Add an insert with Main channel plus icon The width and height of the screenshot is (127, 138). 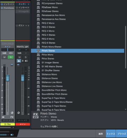pyautogui.click(x=28, y=8)
